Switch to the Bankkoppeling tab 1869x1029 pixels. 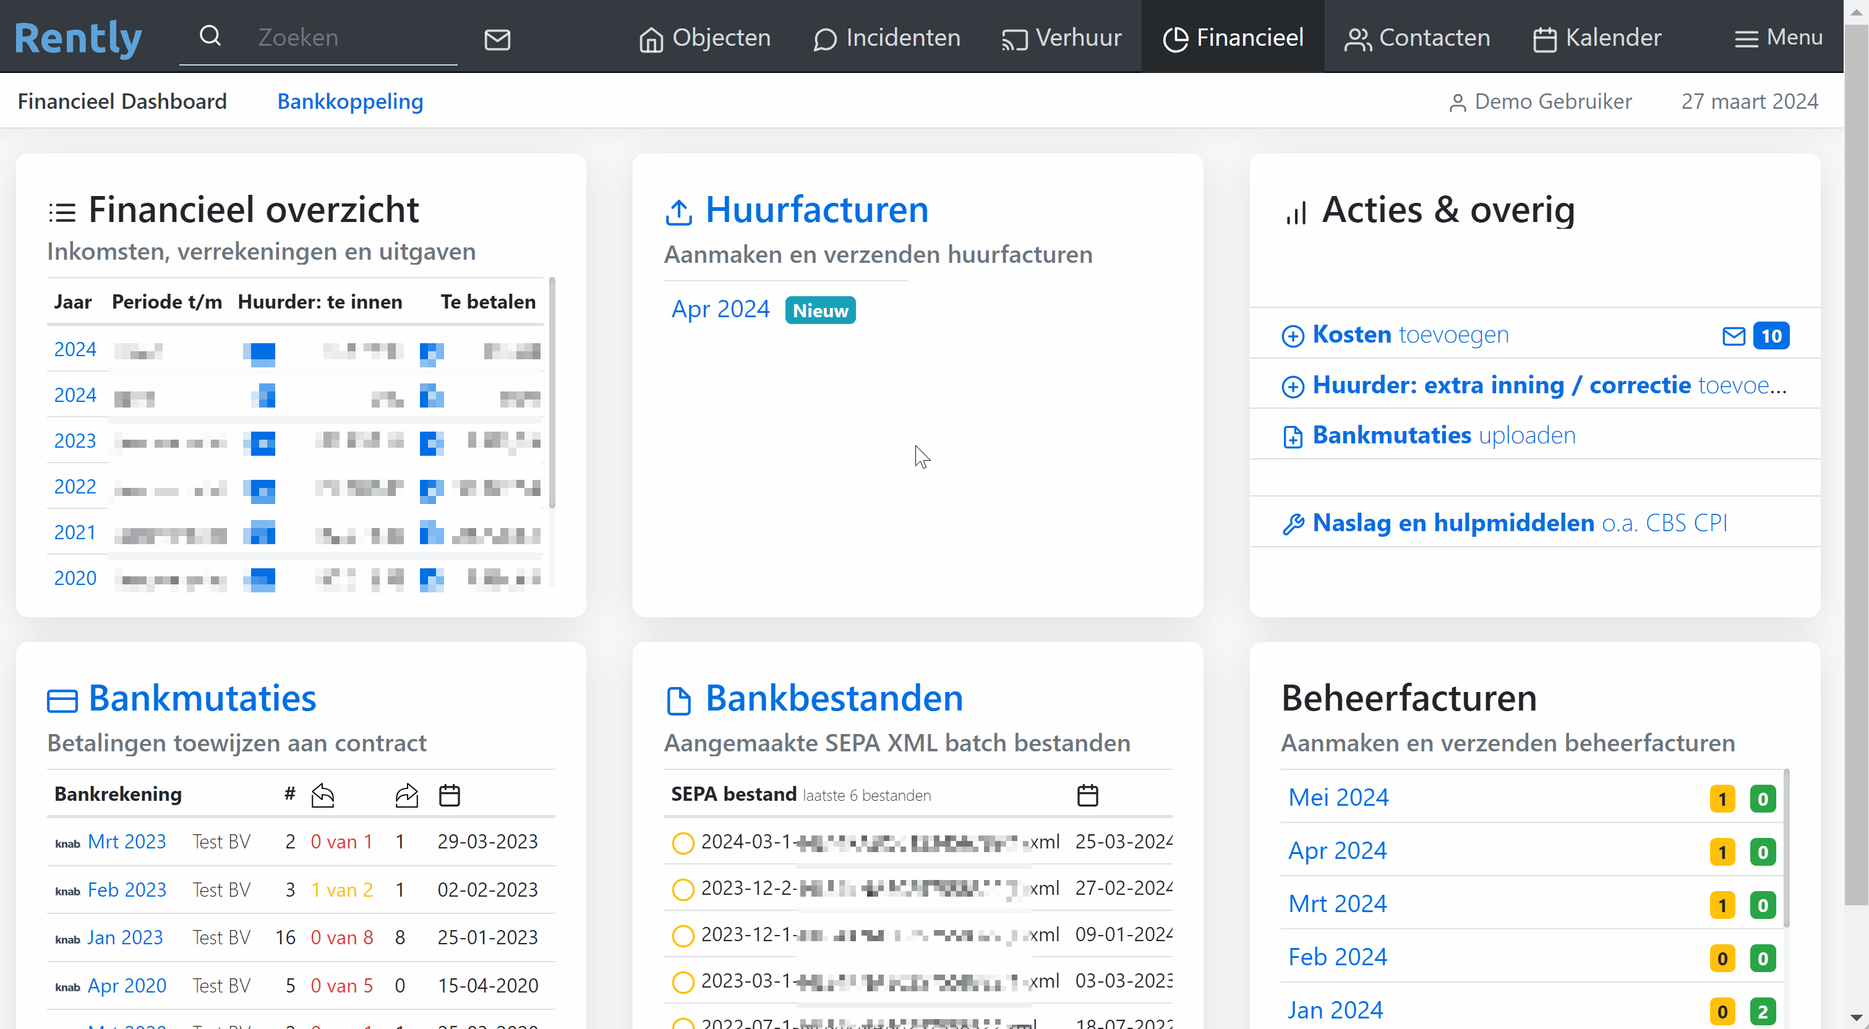[349, 101]
